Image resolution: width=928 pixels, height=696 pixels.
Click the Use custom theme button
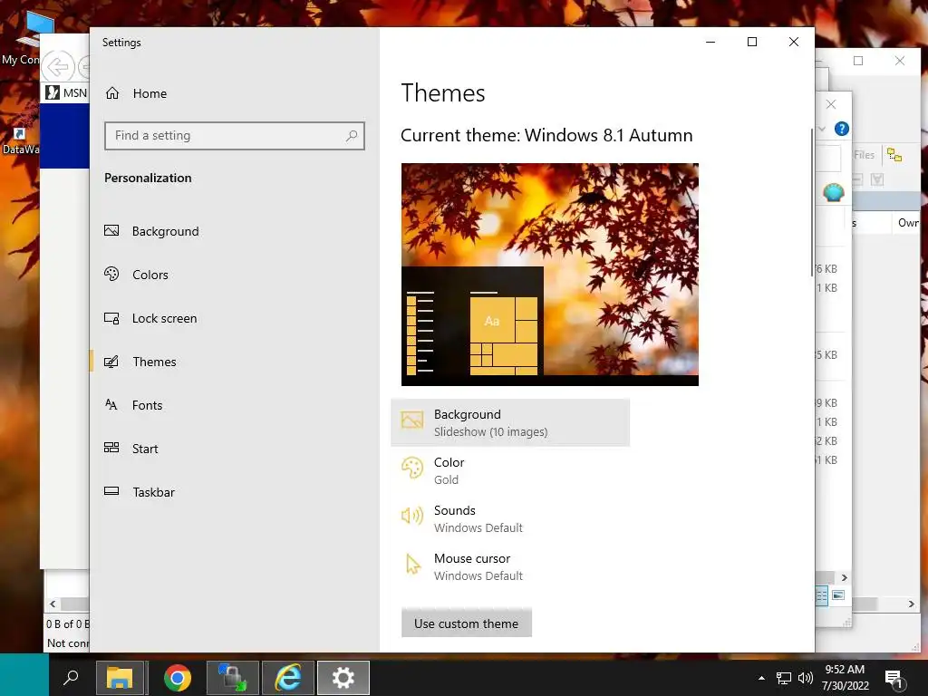(467, 623)
